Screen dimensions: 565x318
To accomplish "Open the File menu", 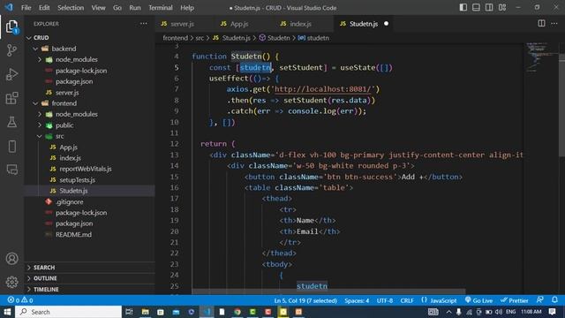I will click(x=26, y=8).
